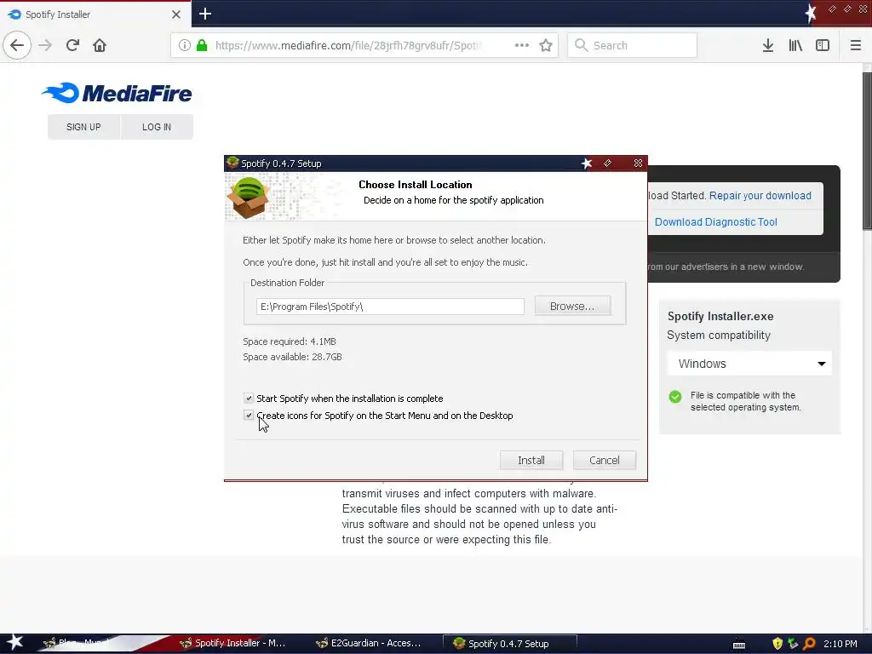Open the Firefox hamburger menu
The image size is (872, 654).
855,45
